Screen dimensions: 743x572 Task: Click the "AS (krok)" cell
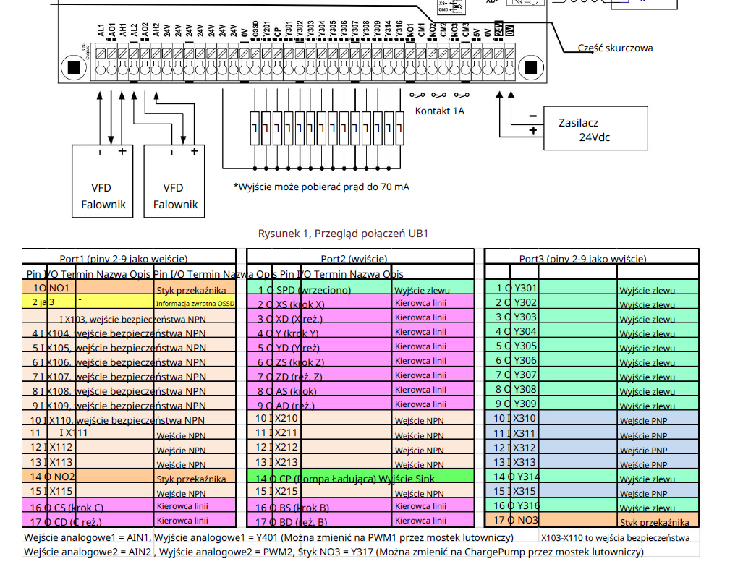296,391
